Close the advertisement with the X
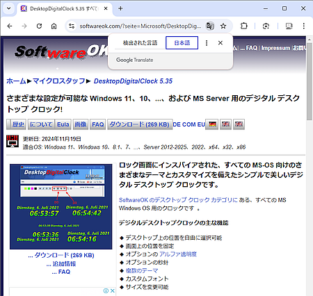This screenshot has height=296, width=313. [113, 290]
